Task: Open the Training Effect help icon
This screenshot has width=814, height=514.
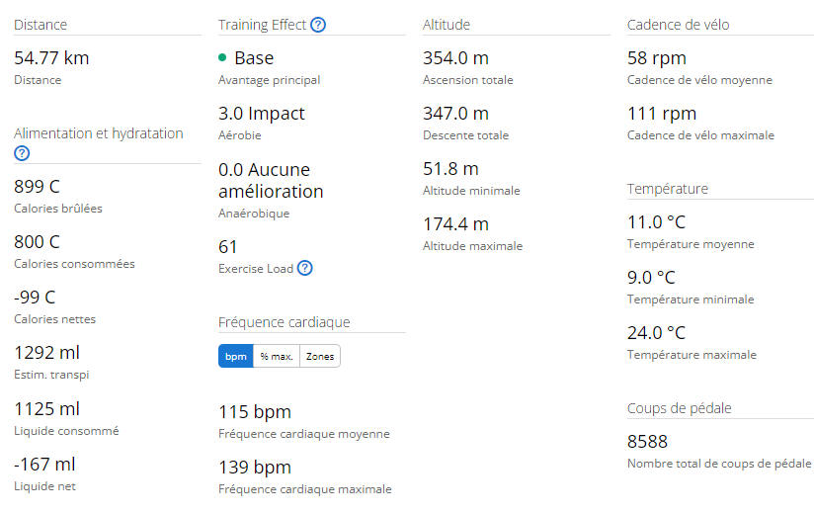Action: (318, 25)
